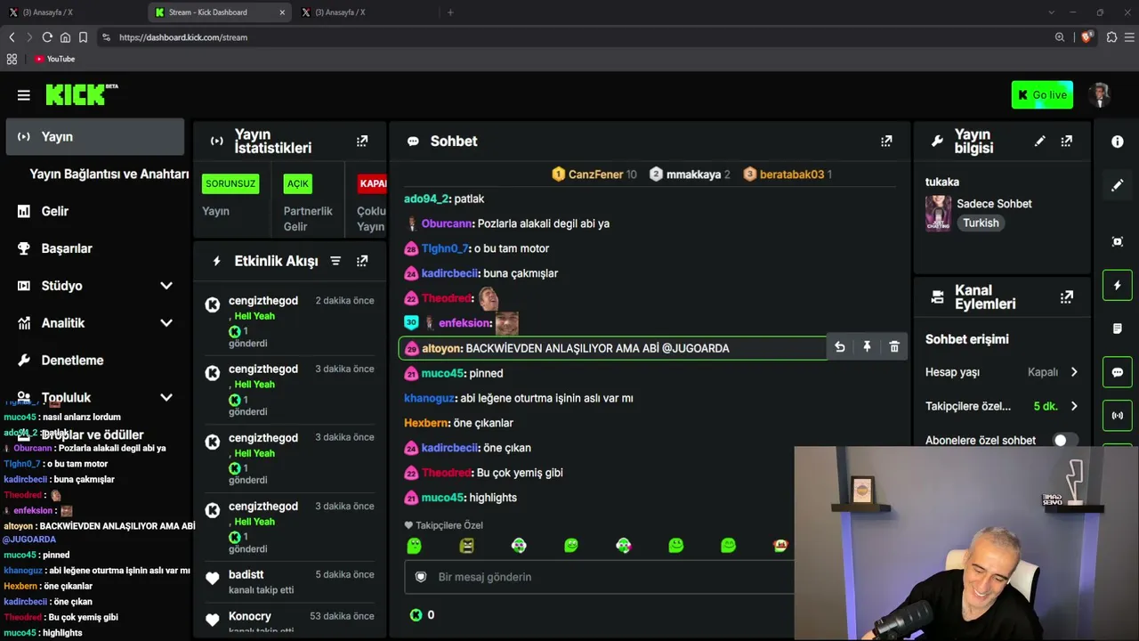Pop out the Etkinlik Akışı panel

(x=362, y=261)
